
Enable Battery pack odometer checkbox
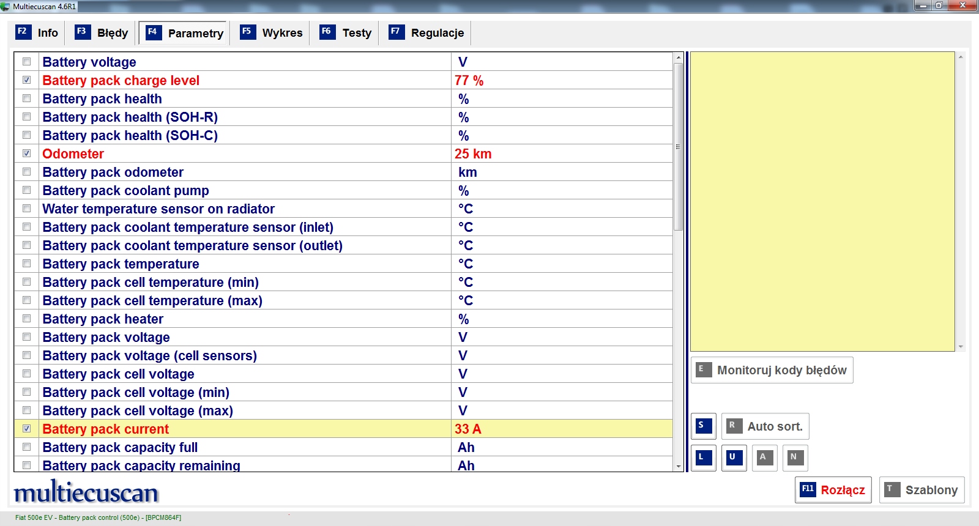(x=26, y=172)
